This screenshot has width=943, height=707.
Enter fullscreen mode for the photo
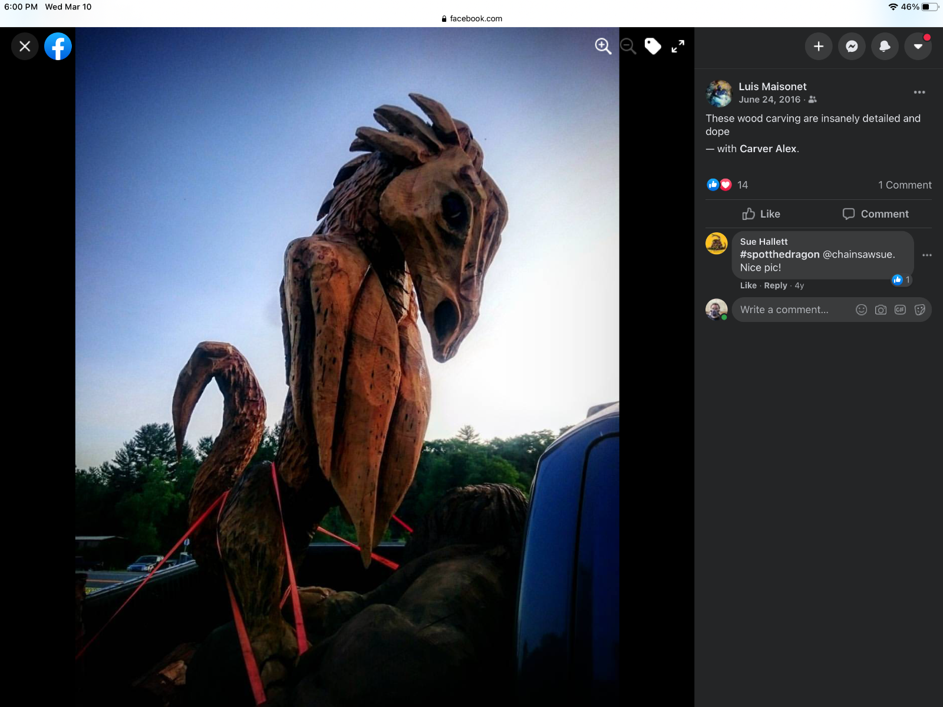tap(678, 46)
